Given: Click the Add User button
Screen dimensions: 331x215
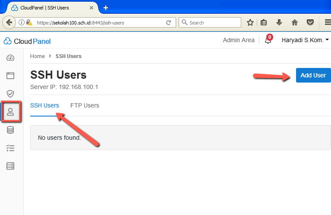Looking at the screenshot, I should 313,75.
